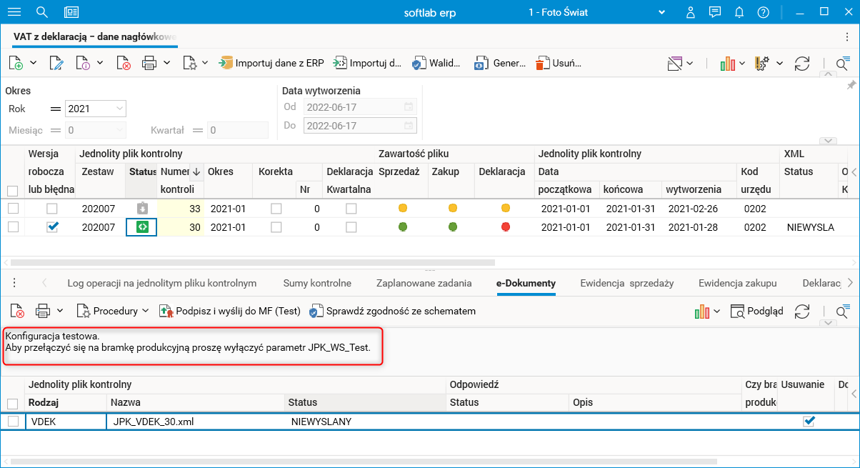Toggle Usuwanie checkbox for JPK_VDEK_30.xml

(809, 422)
